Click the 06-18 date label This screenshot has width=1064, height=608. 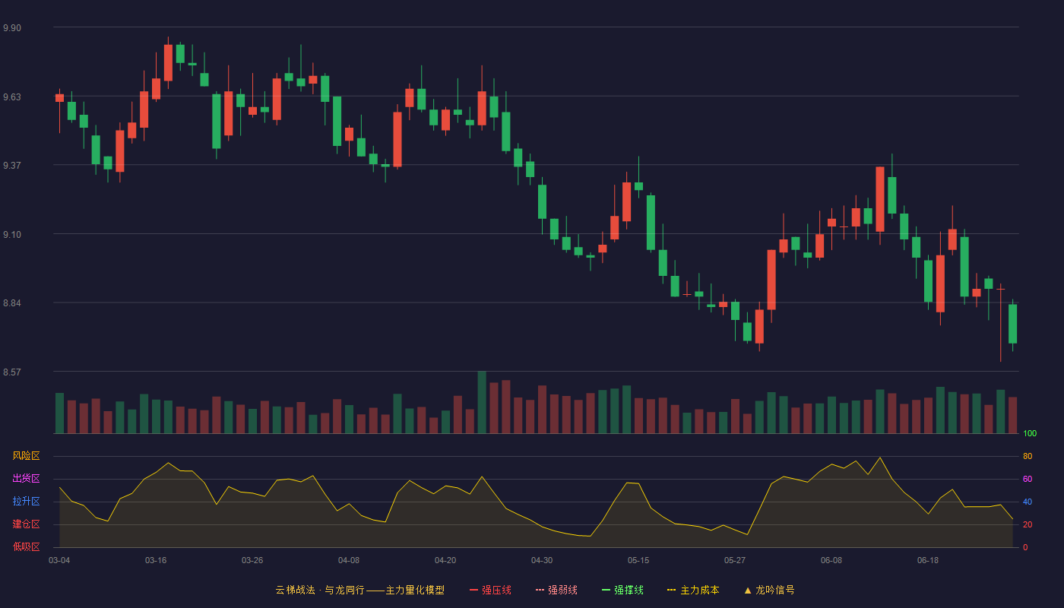[928, 560]
